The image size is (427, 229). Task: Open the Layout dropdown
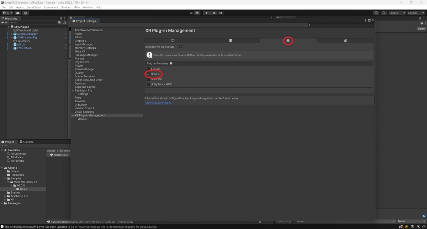[x=416, y=13]
